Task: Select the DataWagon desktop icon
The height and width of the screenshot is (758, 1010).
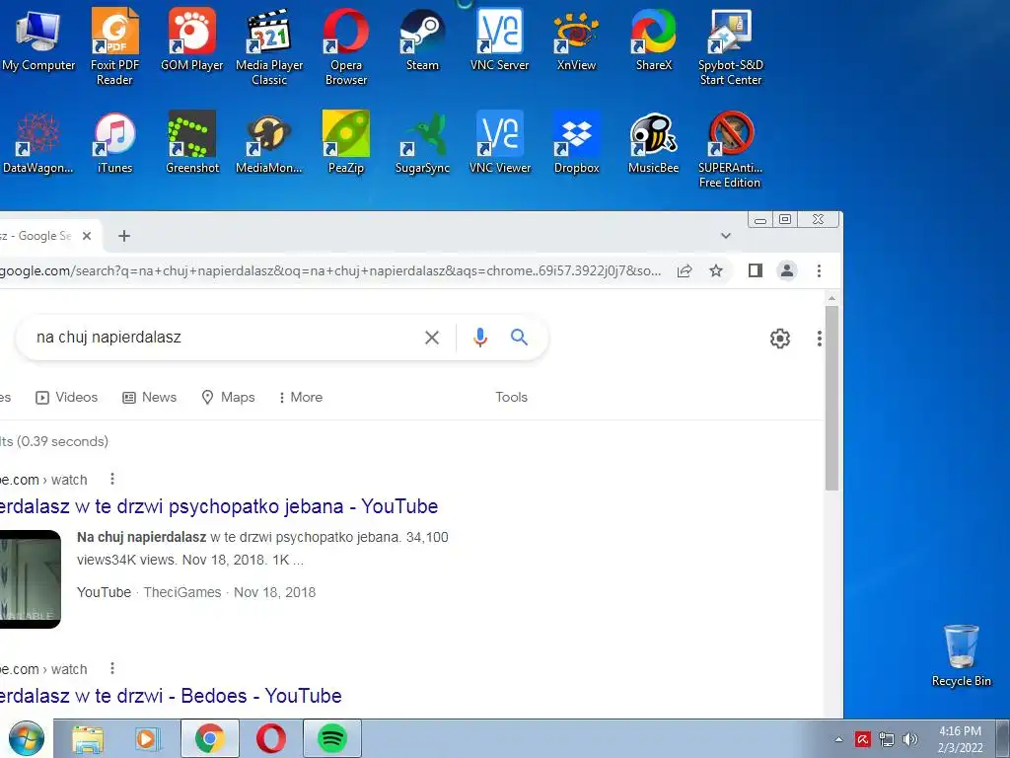Action: click(38, 142)
